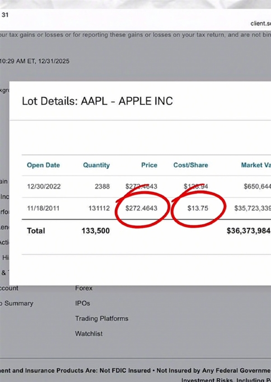Image resolution: width=271 pixels, height=382 pixels.
Task: Click the 2388 quantity cell
Action: [x=101, y=186]
